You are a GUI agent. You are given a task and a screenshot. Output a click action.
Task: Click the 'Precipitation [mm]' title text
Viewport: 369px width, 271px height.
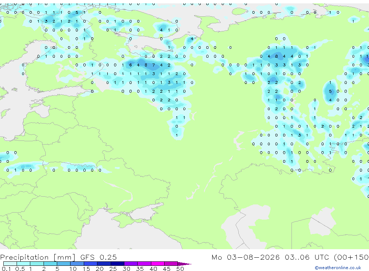38,257
